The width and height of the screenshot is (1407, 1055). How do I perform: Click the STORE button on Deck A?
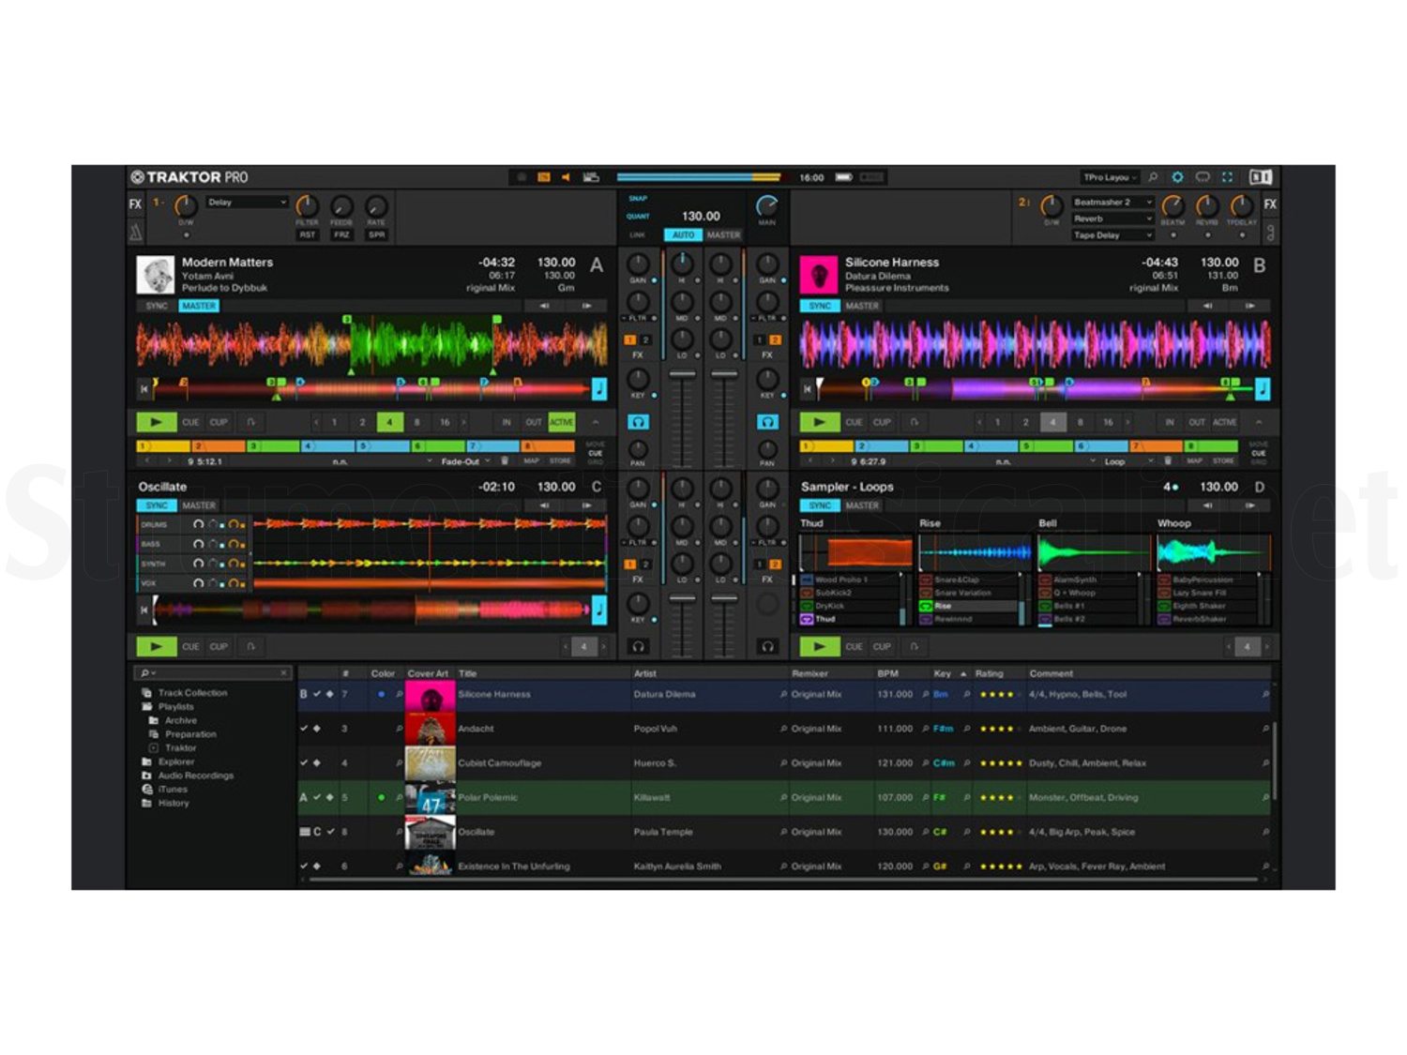(560, 461)
